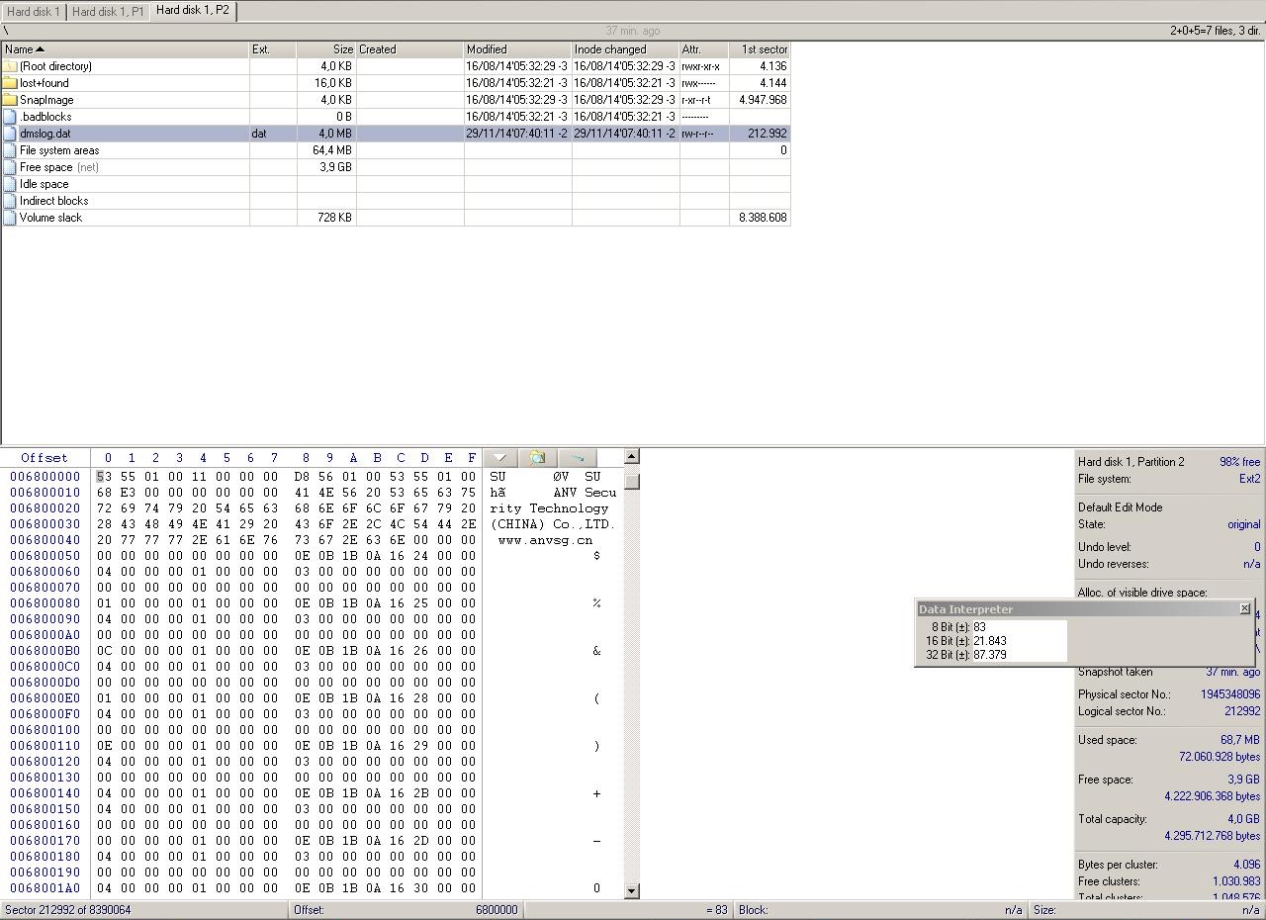Click the '4.222.906.368 bytes' free space value

[1213, 796]
